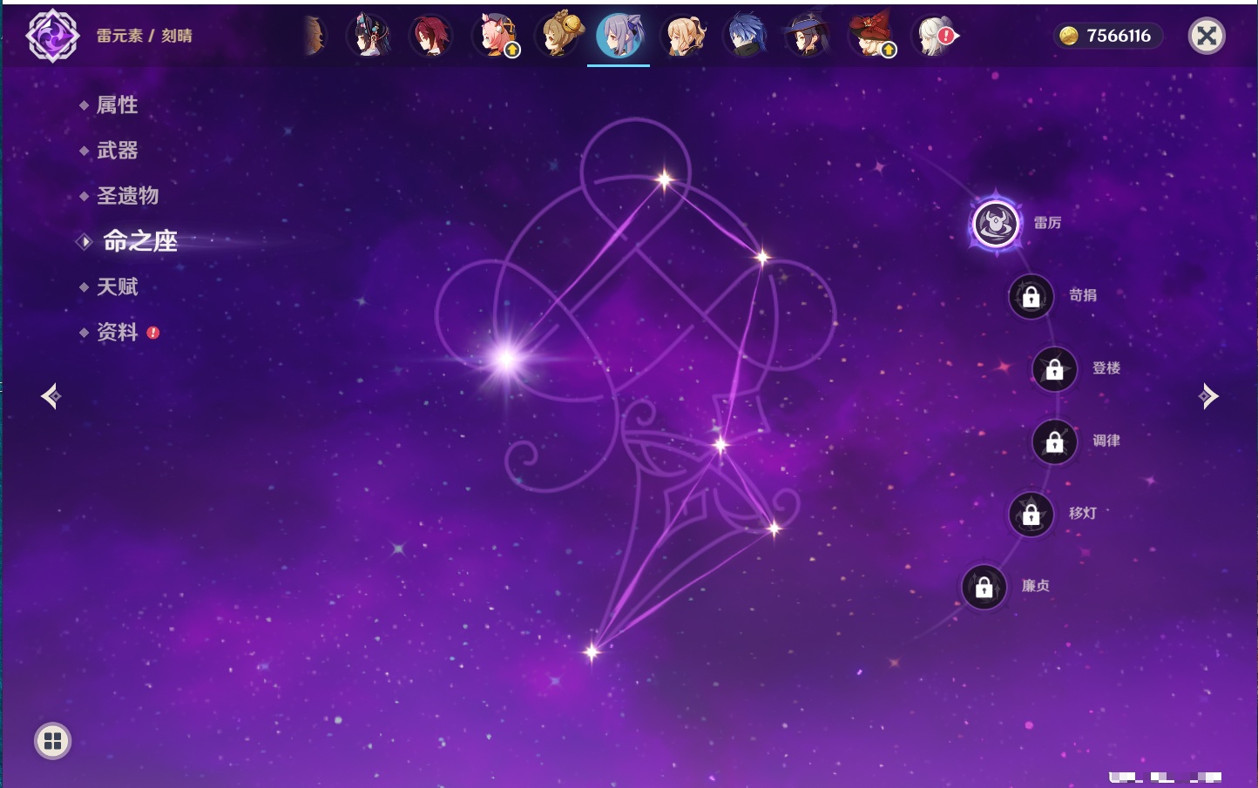Select the character with golden bell hairpiece
1258x788 pixels.
[x=558, y=35]
